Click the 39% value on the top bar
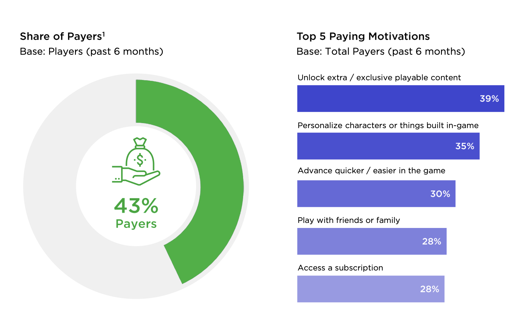 pyautogui.click(x=489, y=99)
